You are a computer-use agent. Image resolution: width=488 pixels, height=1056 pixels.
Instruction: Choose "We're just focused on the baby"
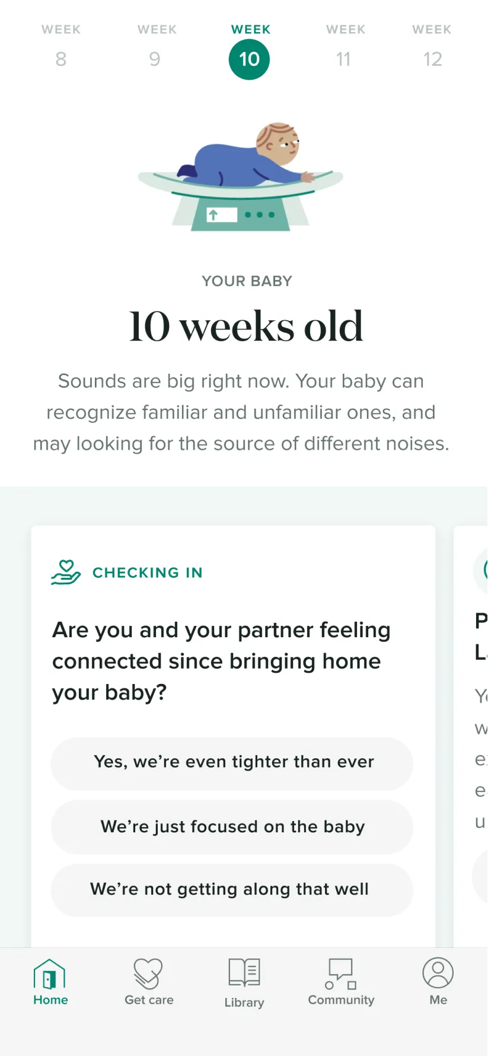pos(232,827)
